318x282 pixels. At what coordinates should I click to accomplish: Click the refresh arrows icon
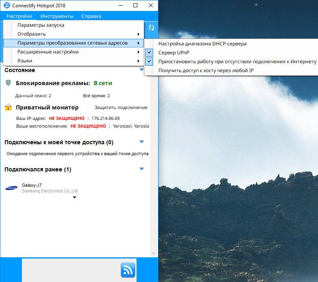click(x=152, y=28)
